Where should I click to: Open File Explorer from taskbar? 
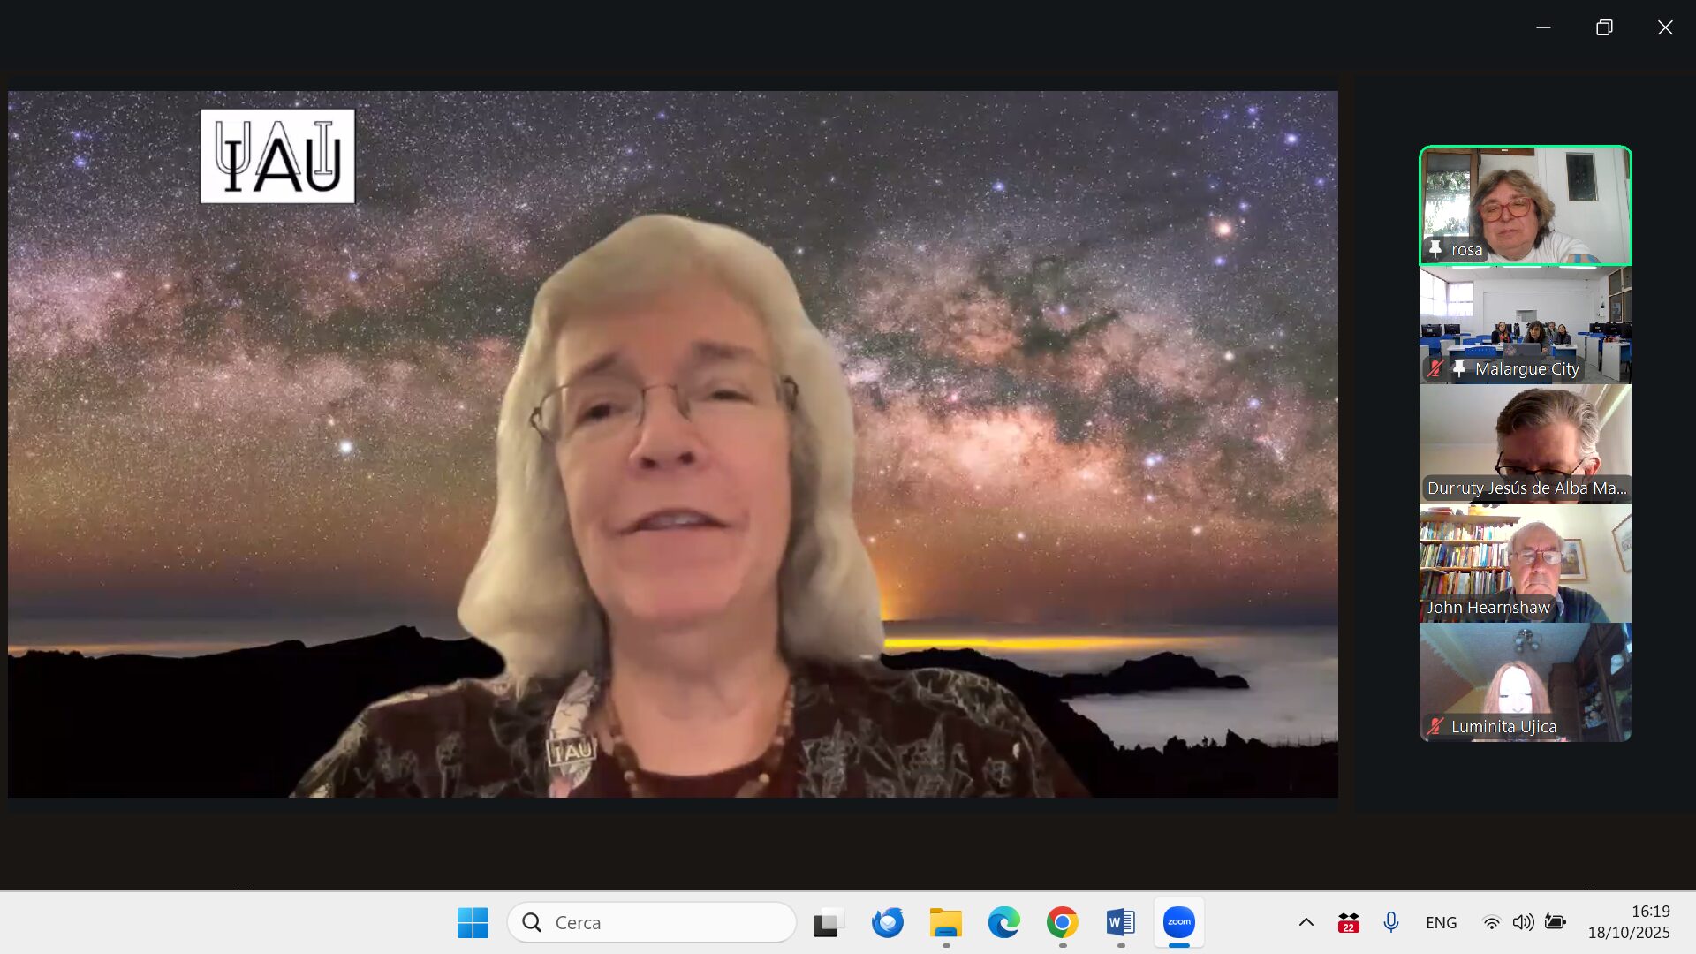[945, 922]
